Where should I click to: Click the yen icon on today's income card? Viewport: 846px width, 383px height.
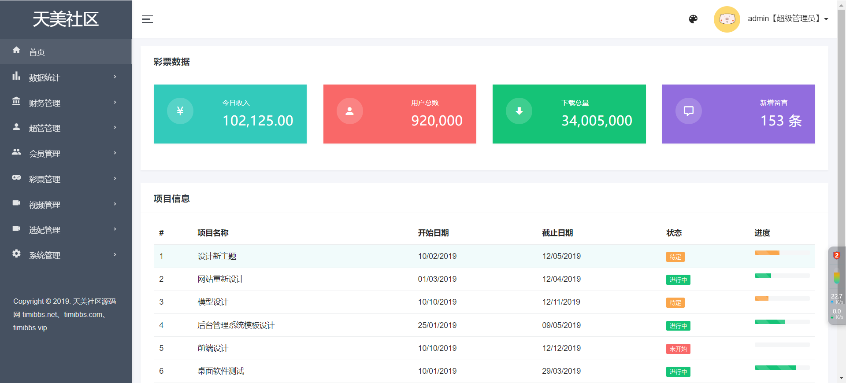click(x=180, y=111)
